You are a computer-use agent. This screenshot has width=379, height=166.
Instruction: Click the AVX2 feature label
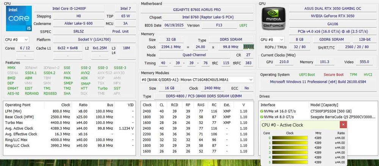pos(85,73)
